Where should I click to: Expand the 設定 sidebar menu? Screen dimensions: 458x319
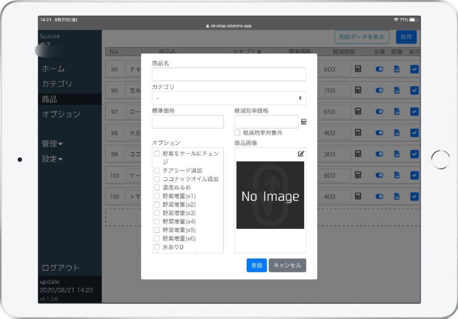(52, 159)
